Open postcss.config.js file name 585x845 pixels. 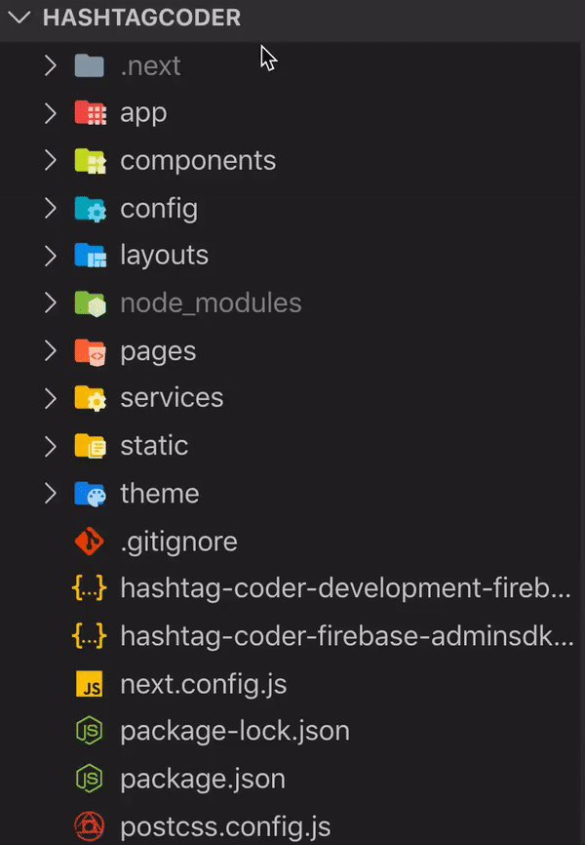[225, 827]
